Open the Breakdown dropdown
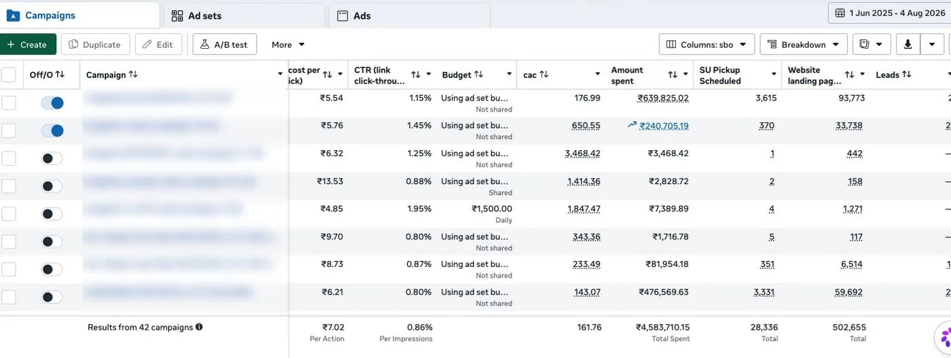 [804, 45]
